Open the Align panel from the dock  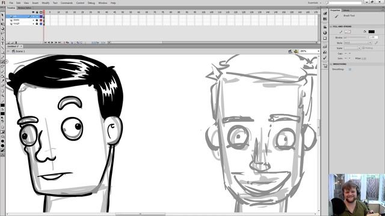tap(325, 27)
